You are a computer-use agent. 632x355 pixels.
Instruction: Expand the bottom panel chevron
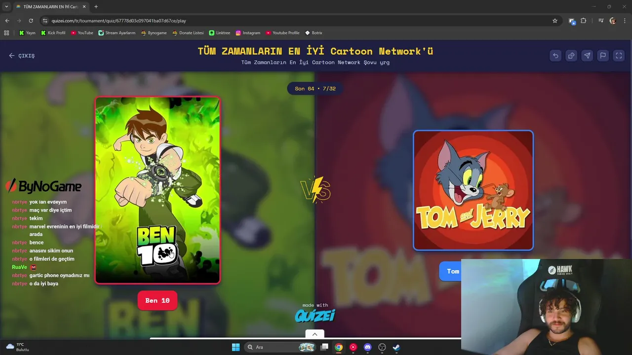click(315, 334)
